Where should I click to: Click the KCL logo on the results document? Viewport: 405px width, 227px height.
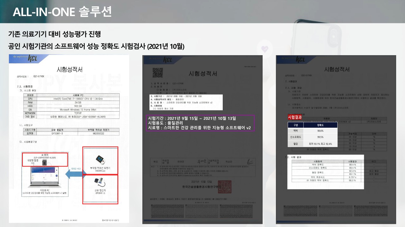(x=301, y=60)
